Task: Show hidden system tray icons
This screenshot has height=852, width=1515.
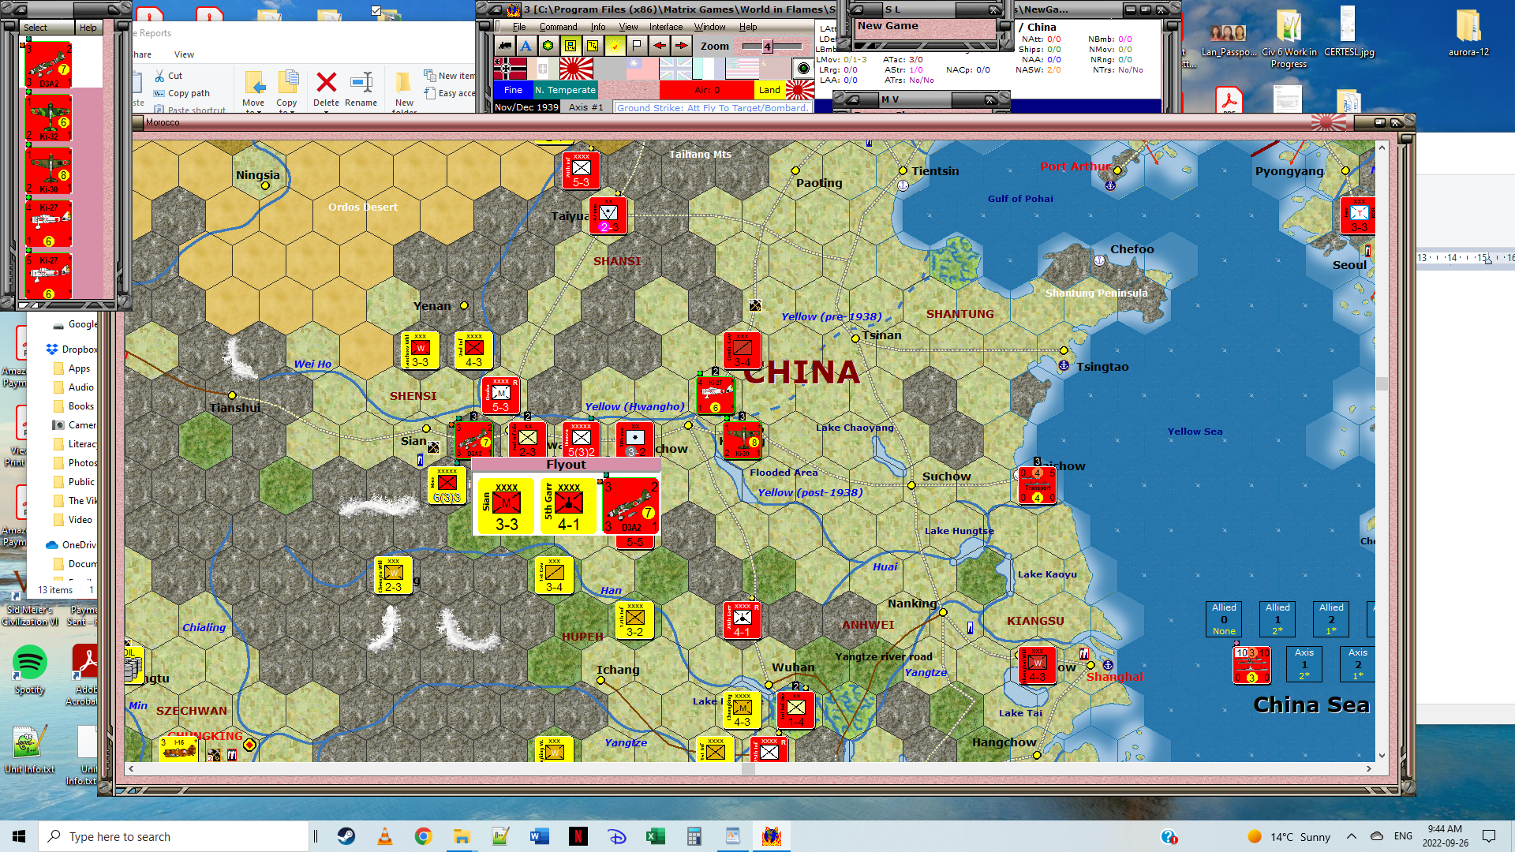Action: [1352, 836]
